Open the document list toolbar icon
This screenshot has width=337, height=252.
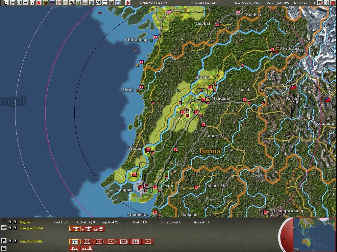click(x=13, y=3)
